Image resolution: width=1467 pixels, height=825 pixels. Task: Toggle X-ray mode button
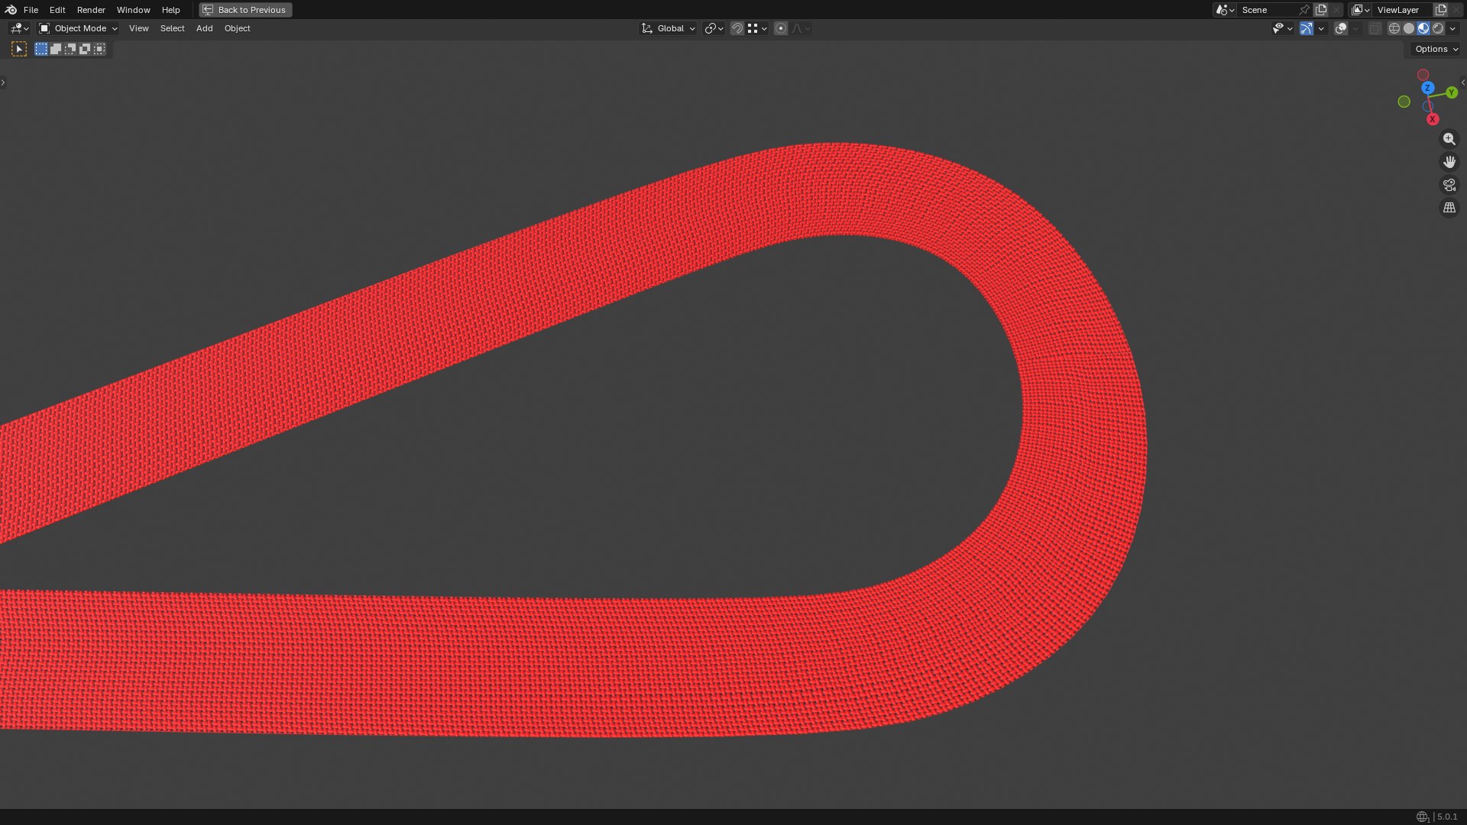(x=1375, y=28)
